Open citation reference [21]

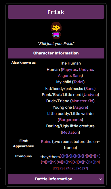point(97,162)
